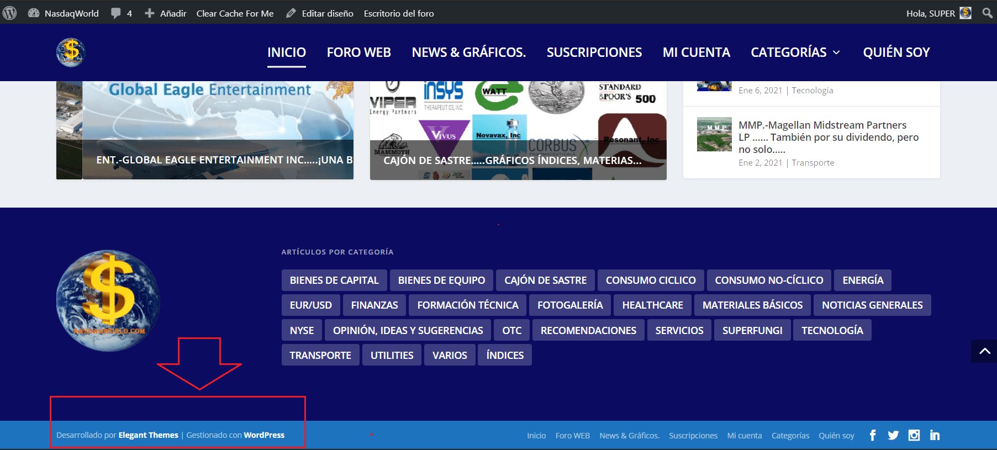Go to INICIO in main navigation
The width and height of the screenshot is (997, 450).
[287, 52]
